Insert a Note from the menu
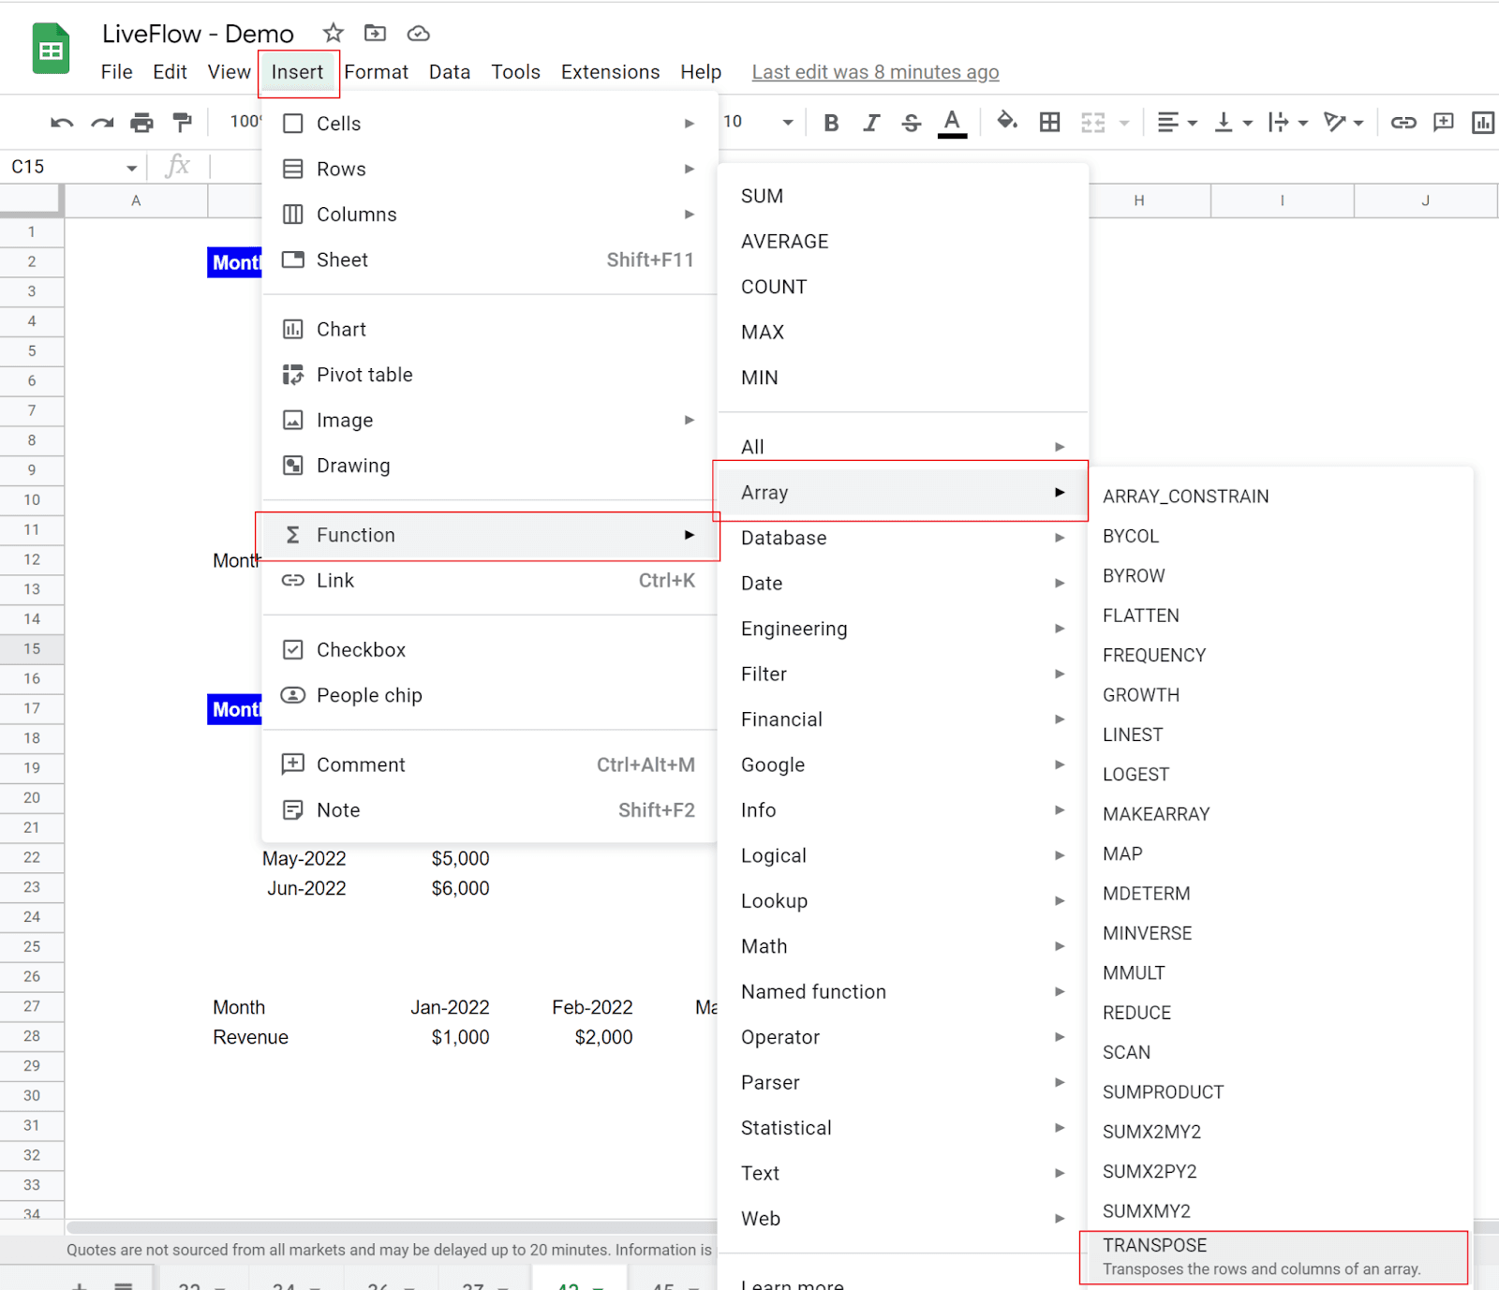Viewport: 1499px width, 1290px height. tap(490, 810)
